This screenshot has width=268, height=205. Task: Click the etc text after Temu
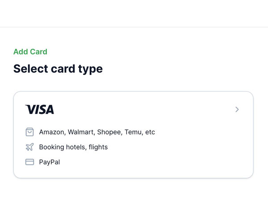pos(150,132)
